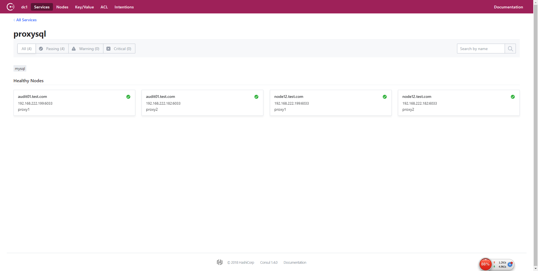
Task: Open the © 2018 HashiCorp footer link
Action: (241, 263)
